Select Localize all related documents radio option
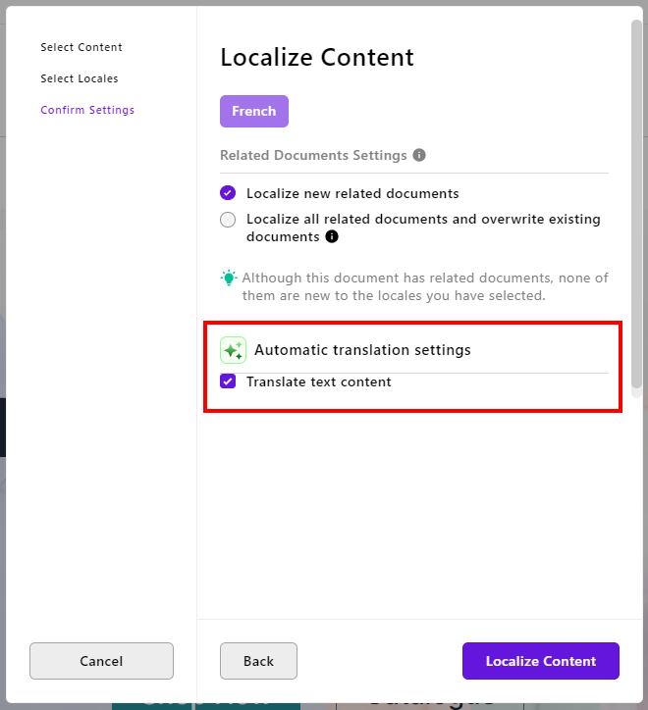This screenshot has width=648, height=710. point(228,220)
